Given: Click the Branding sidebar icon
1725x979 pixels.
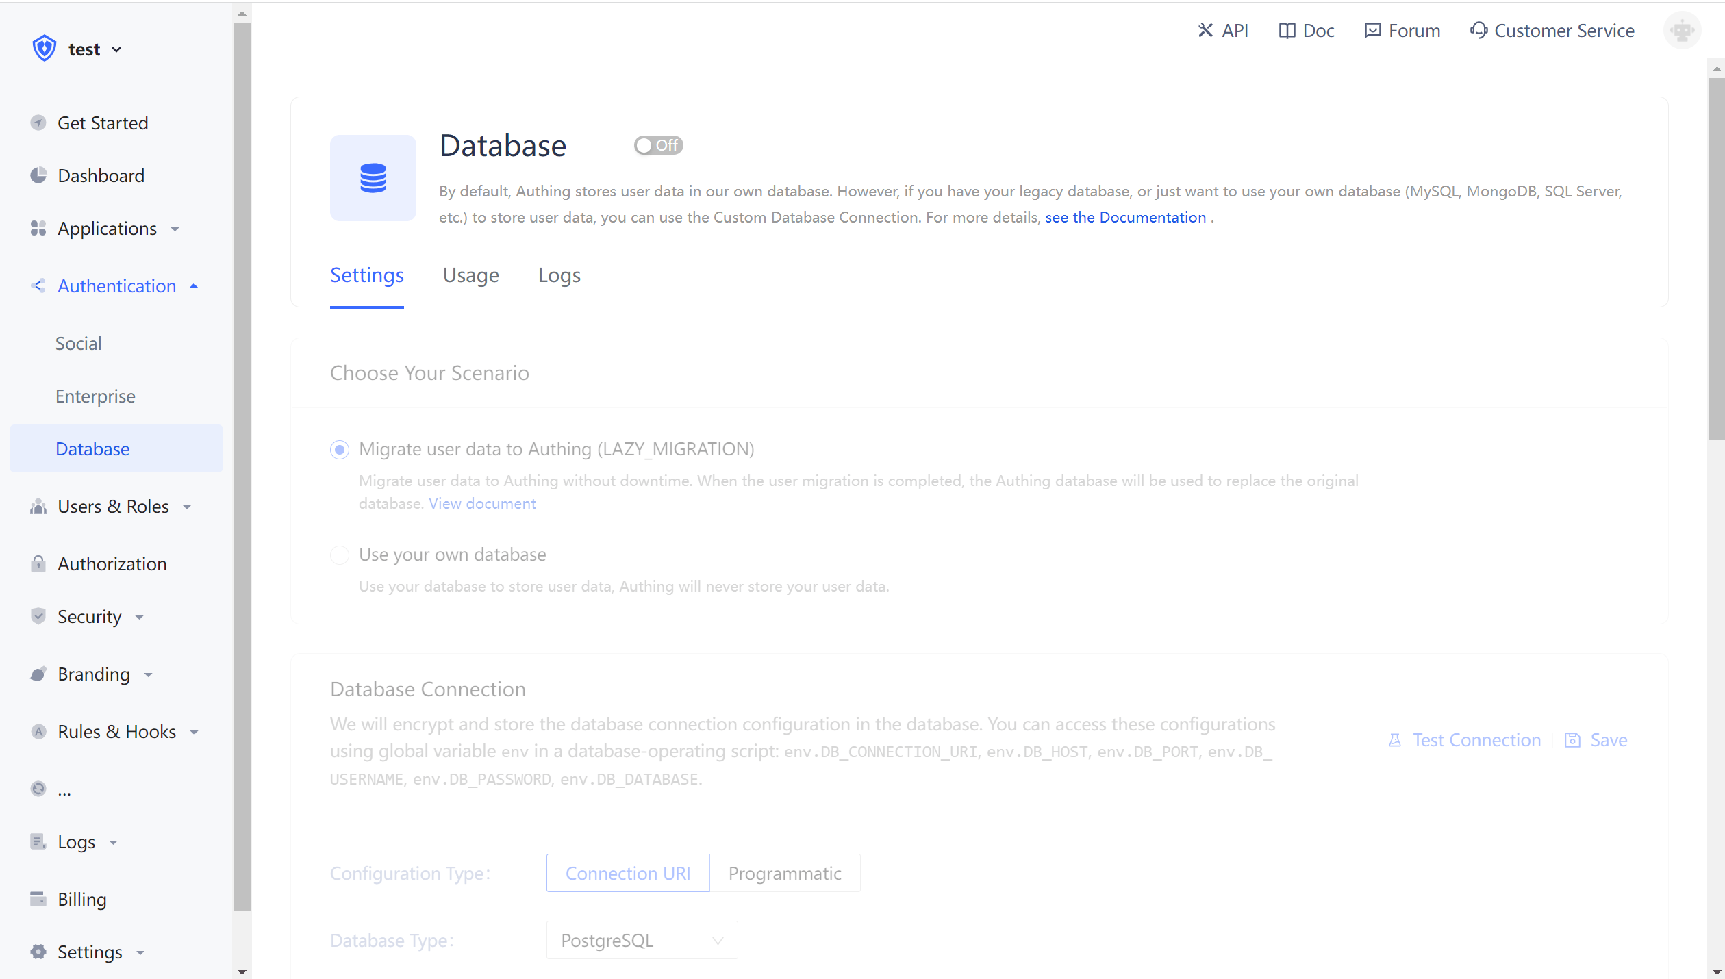Looking at the screenshot, I should click(x=38, y=674).
